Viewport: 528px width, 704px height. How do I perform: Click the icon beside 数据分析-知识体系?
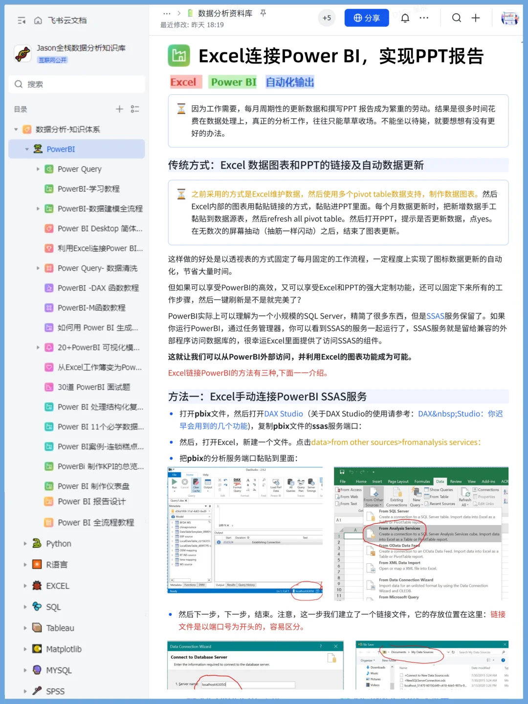tap(27, 129)
